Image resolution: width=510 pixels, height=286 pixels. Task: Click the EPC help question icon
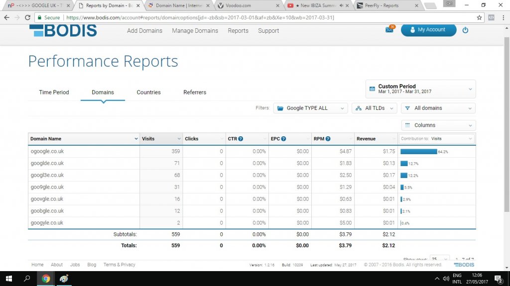click(283, 139)
